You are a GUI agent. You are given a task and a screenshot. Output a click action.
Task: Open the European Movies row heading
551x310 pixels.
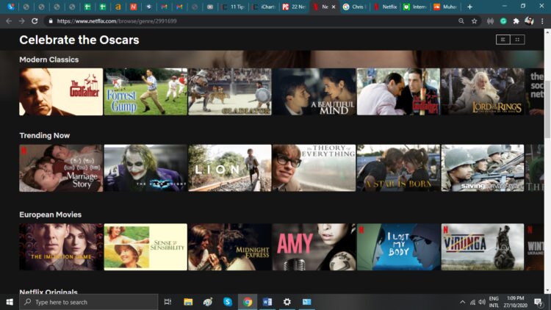pos(50,215)
